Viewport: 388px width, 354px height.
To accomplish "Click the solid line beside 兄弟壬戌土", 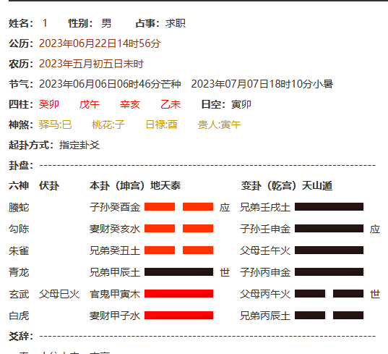I will (x=329, y=207).
